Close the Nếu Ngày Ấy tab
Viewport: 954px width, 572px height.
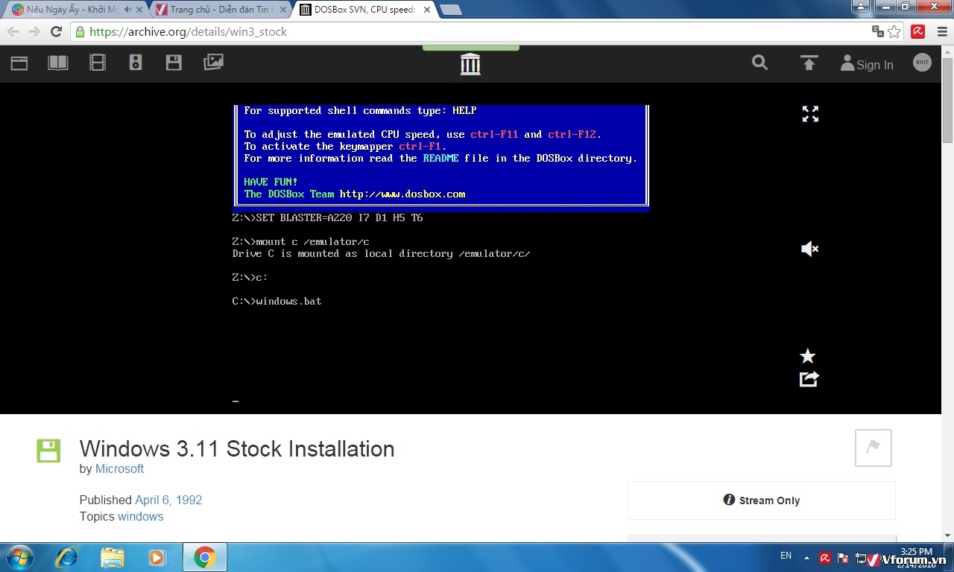click(x=139, y=10)
